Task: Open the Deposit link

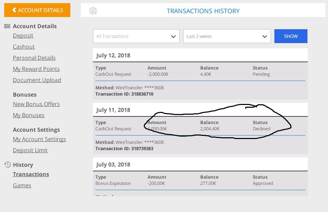Action: click(23, 35)
